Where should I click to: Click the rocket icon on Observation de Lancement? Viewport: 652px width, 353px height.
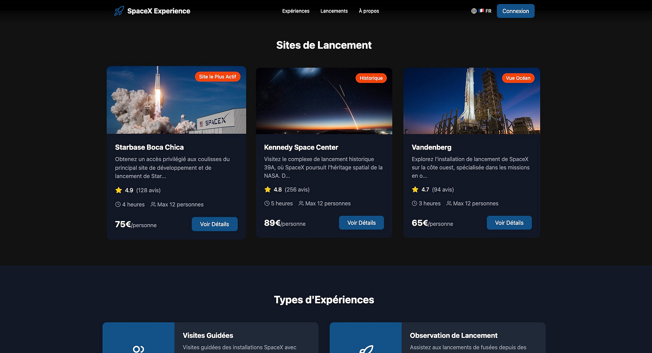tap(365, 349)
